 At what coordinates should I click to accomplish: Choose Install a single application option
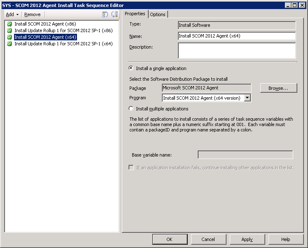[x=131, y=68]
